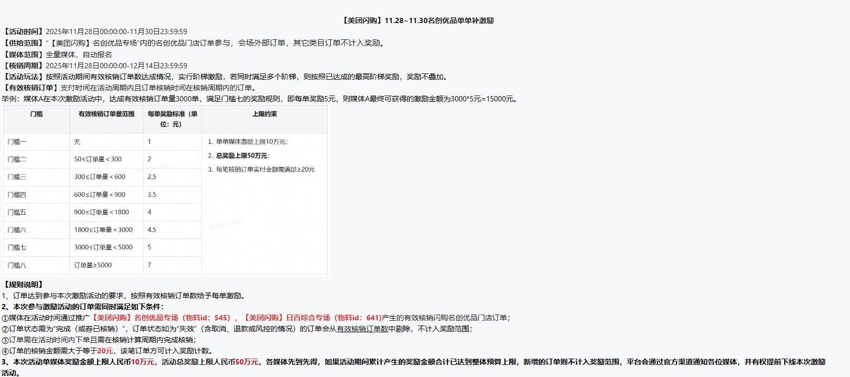Viewport: 850px width, 377px height.
Task: Click the 门槛 column header
Action: [x=36, y=114]
